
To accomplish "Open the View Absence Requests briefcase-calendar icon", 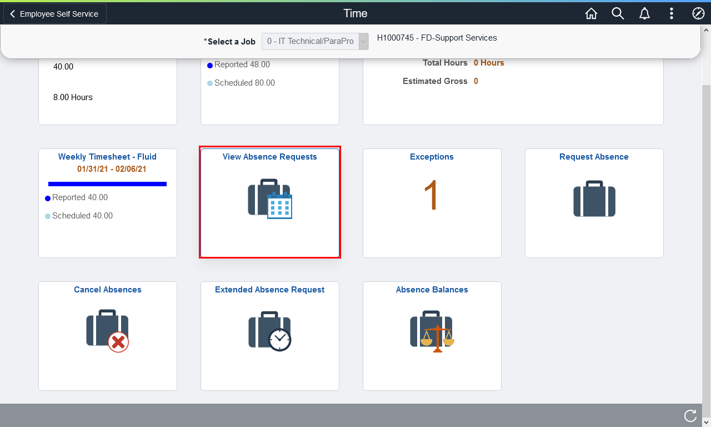I will tap(270, 198).
